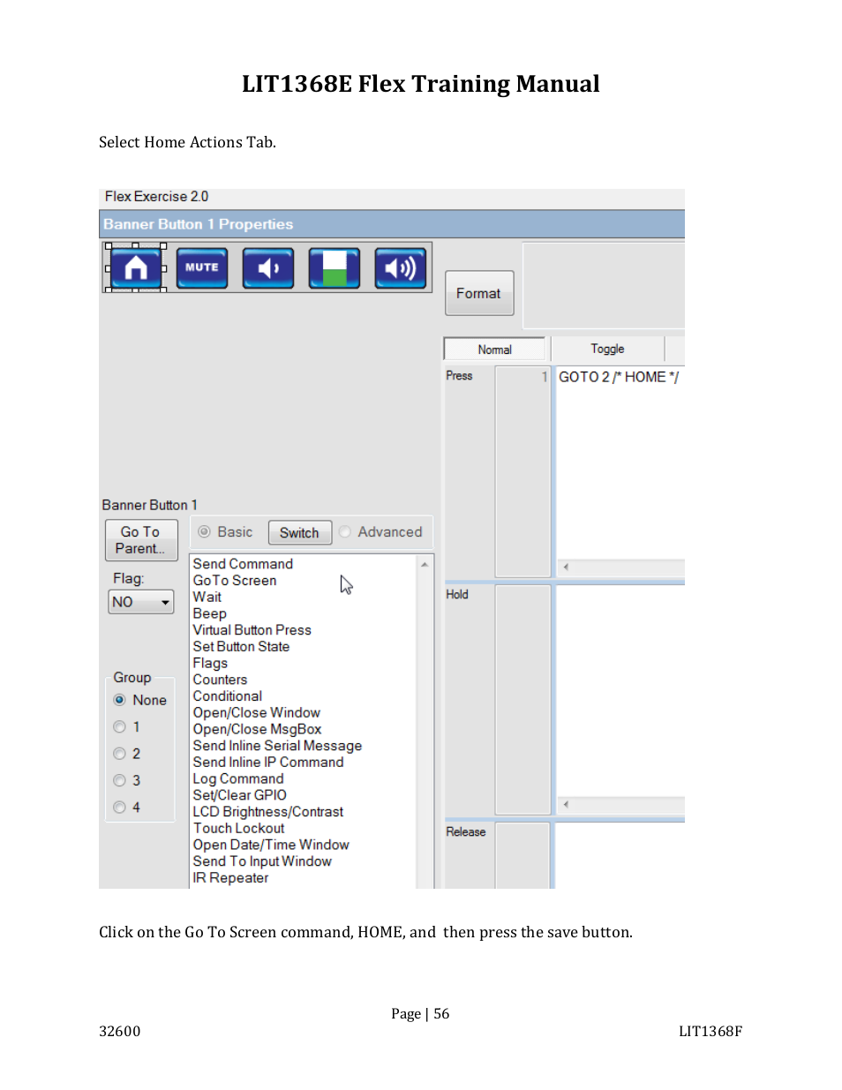This screenshot has height=1090, width=842.
Task: Select IR Repeater command
Action: [x=230, y=878]
